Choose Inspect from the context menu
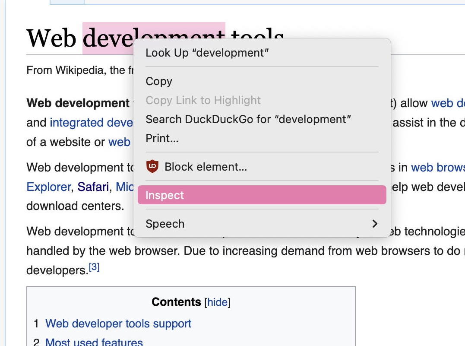The image size is (465, 346). pos(262,195)
